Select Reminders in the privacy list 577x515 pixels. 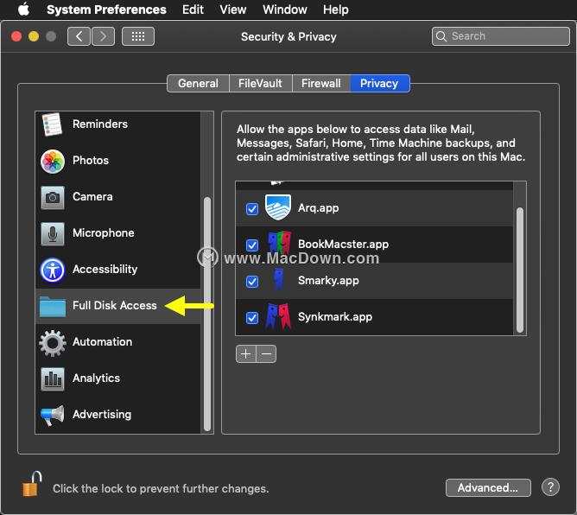[x=100, y=124]
